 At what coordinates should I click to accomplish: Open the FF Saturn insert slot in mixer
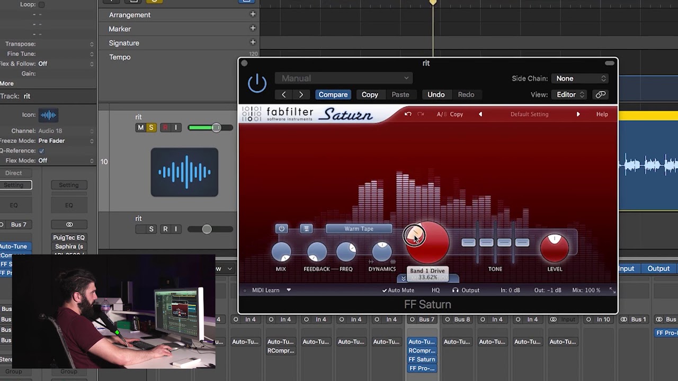(x=422, y=359)
